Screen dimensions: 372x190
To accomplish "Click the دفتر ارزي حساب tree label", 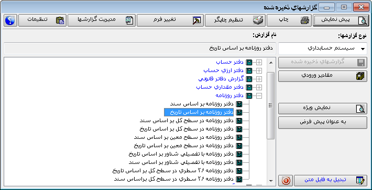I will [224, 70].
